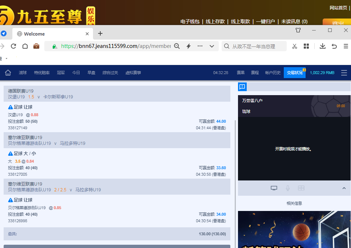Open the browser downloads icon
Screen dimensions: 351x248
(x=322, y=46)
